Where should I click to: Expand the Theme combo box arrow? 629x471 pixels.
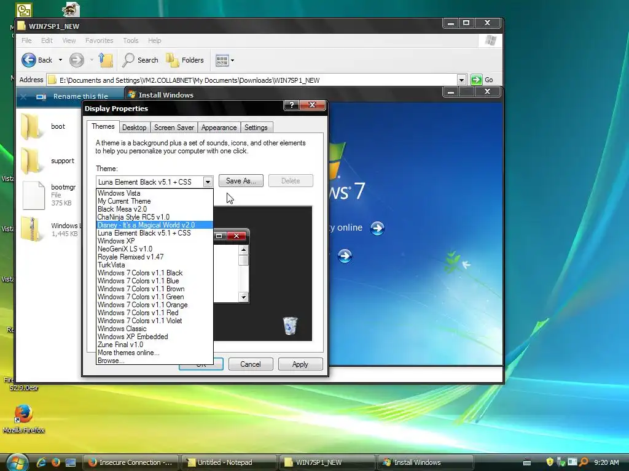(208, 182)
